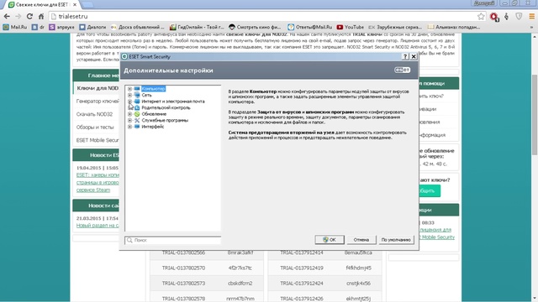Open the Альманах попаданцев bookmark

[x=454, y=27]
